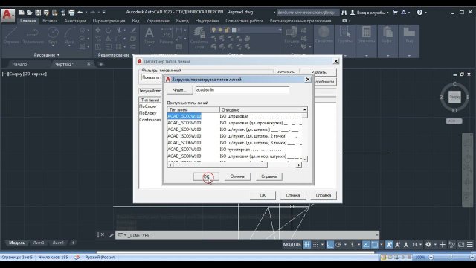This screenshot has width=476, height=268.
Task: Switch to the Начало file tab
Action: pos(19,64)
